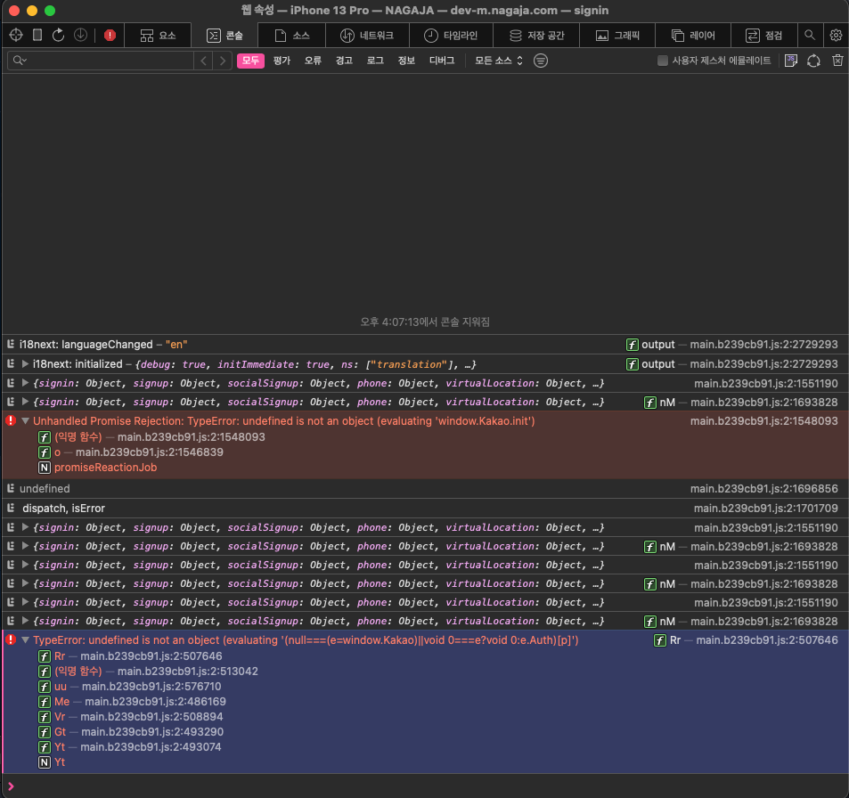Focus the console filter search field

101,61
